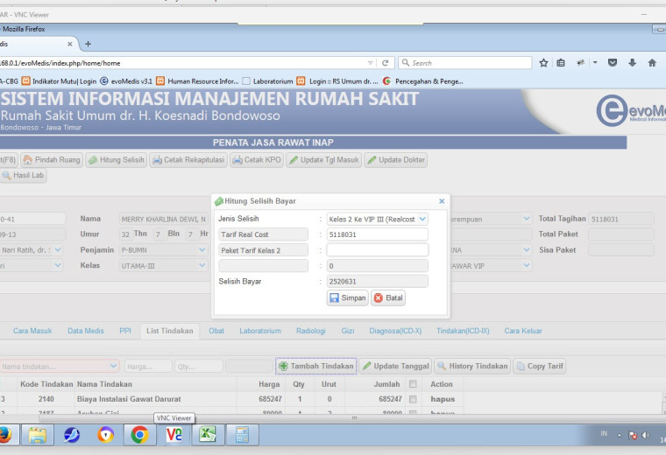Open Excel from the taskbar
666x455 pixels.
[208, 435]
